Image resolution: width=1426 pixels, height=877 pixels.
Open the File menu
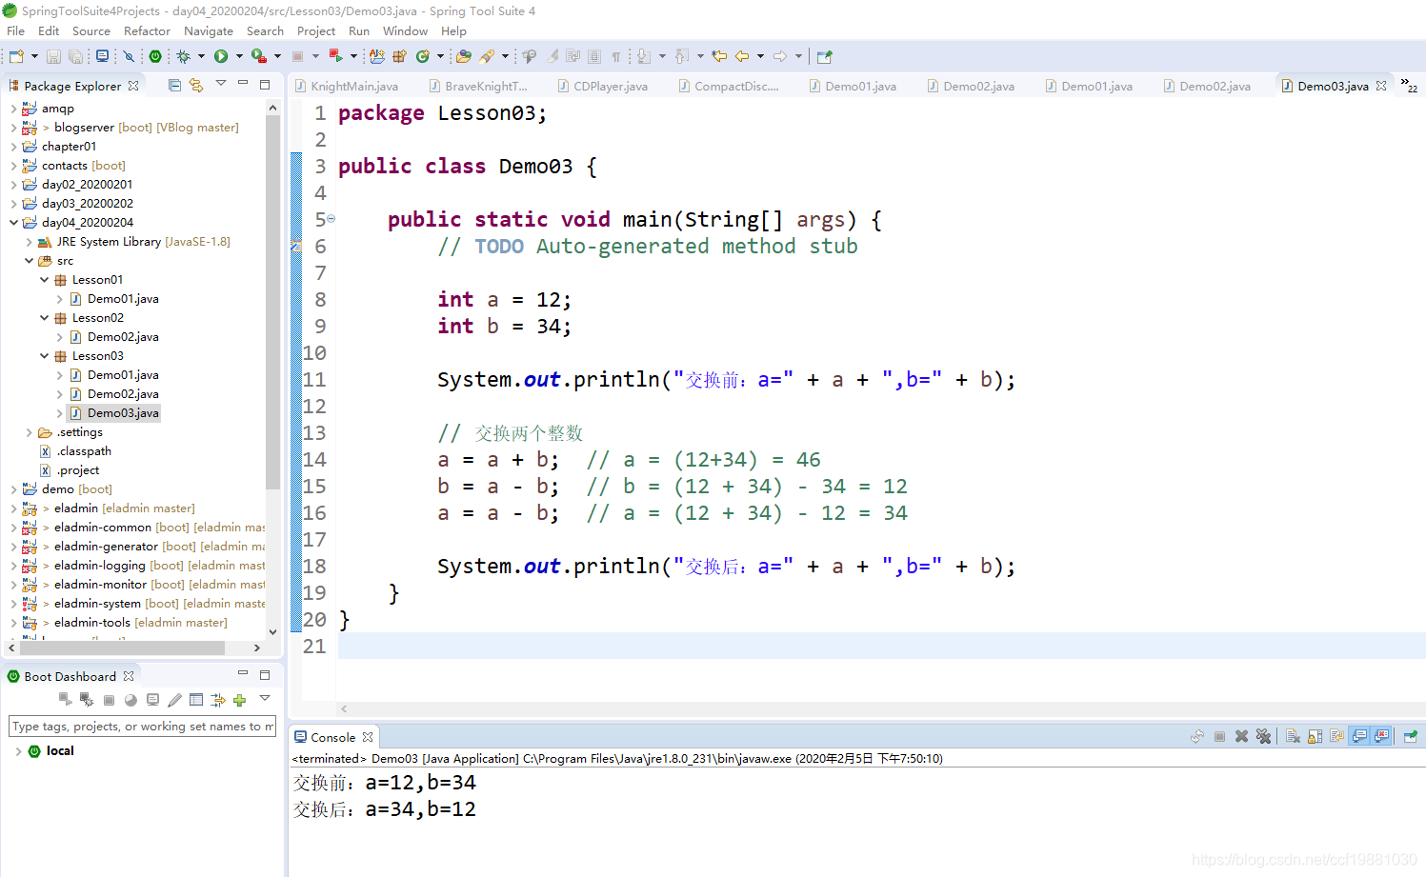coord(16,31)
